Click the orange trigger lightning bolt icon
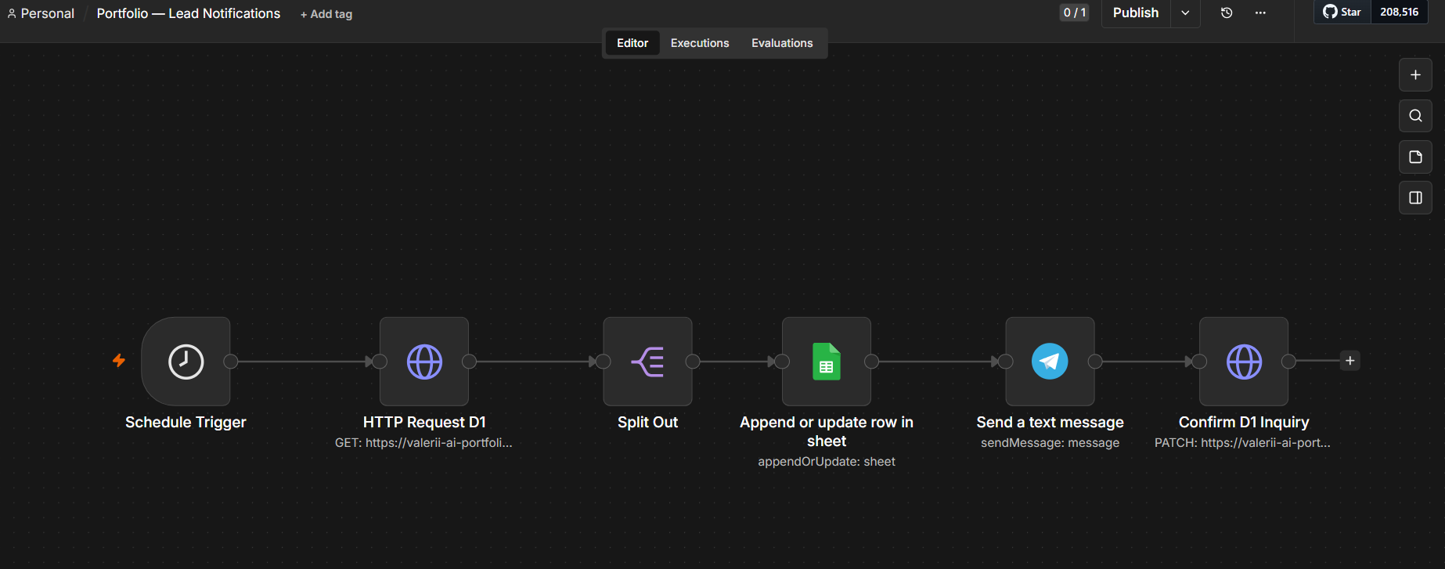 tap(119, 361)
